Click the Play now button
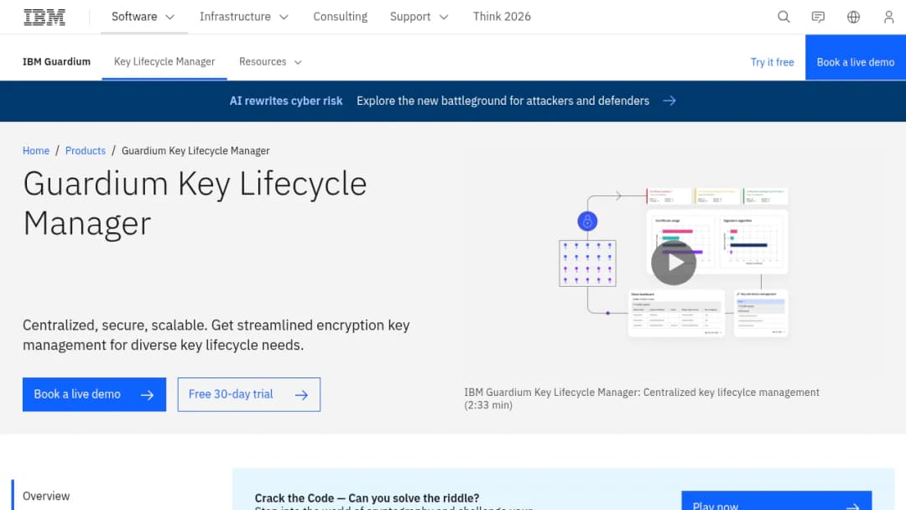This screenshot has width=906, height=510. (x=777, y=502)
